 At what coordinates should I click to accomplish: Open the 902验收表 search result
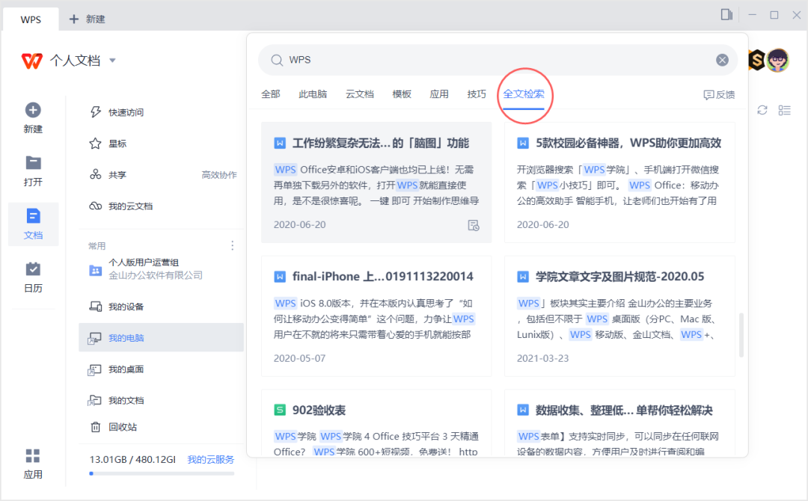click(x=319, y=411)
